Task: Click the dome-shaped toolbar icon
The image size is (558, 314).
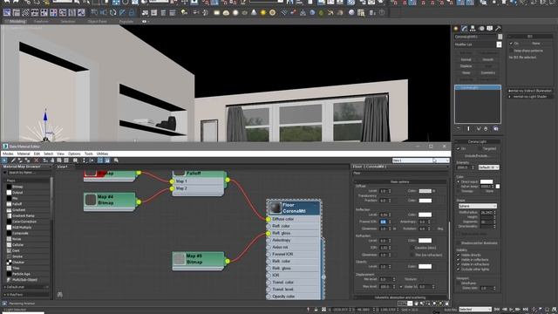Action: pyautogui.click(x=226, y=13)
